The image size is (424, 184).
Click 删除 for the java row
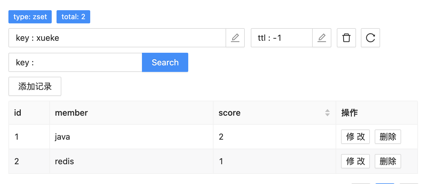388,137
